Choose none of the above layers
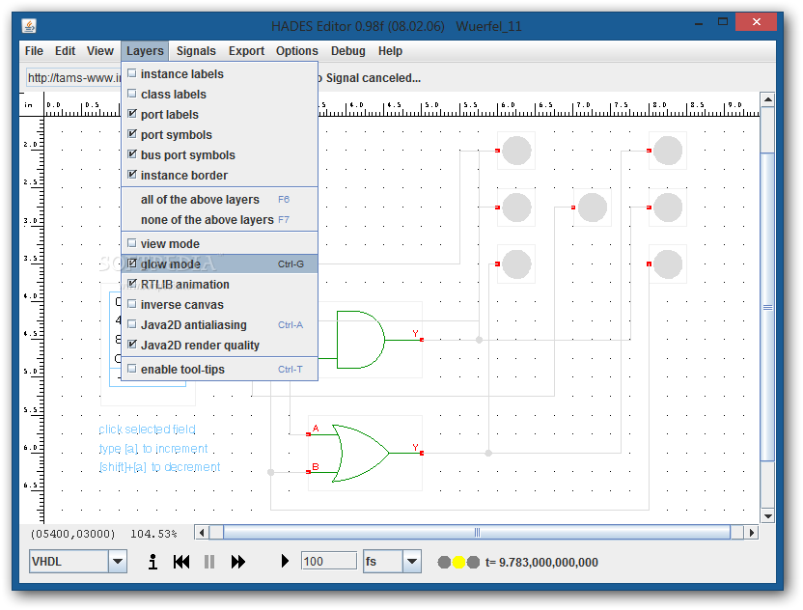The height and width of the screenshot is (610, 803). 219,220
